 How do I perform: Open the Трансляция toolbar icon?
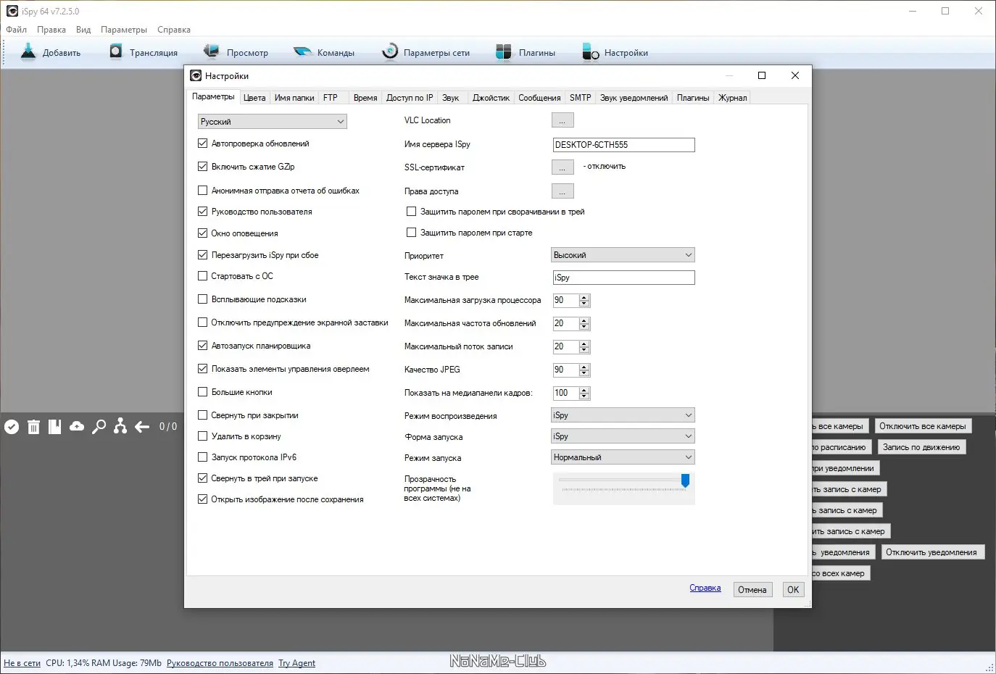pyautogui.click(x=116, y=51)
